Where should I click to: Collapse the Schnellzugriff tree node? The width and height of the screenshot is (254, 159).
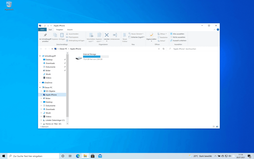40,56
